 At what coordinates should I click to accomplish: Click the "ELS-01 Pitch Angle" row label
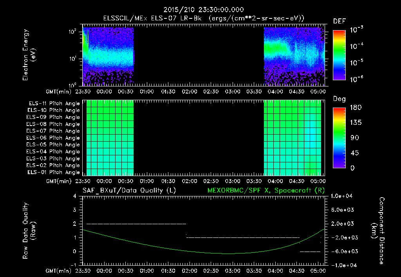point(54,173)
